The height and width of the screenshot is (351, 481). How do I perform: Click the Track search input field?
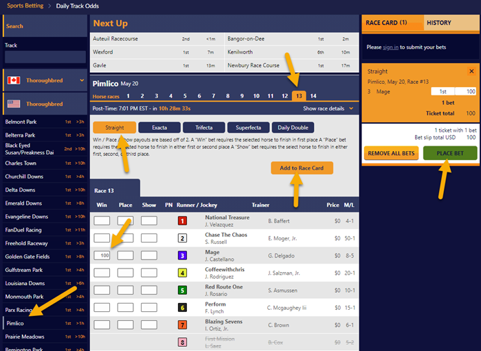45,57
